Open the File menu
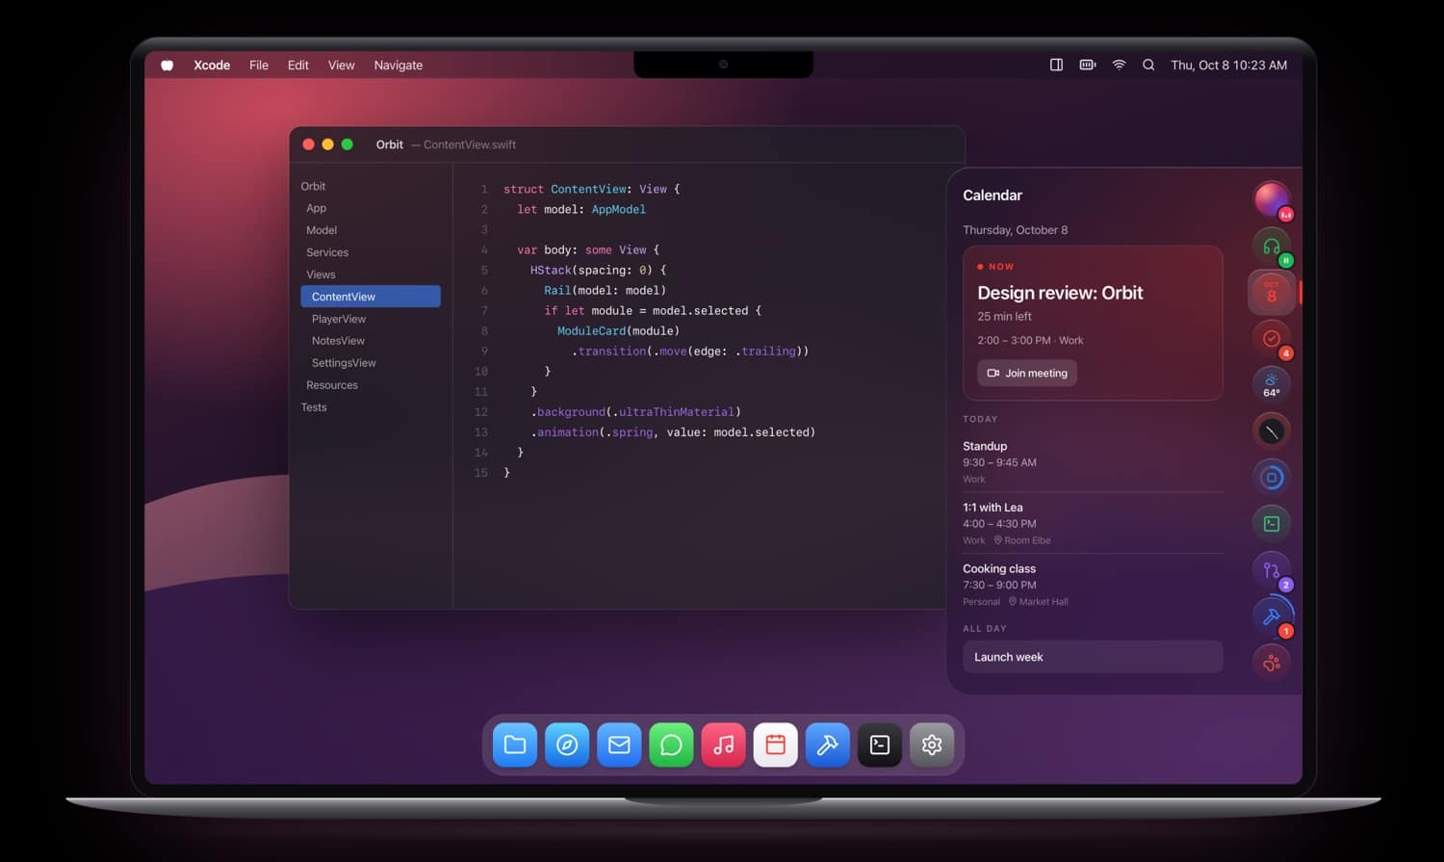Image resolution: width=1444 pixels, height=862 pixels. tap(259, 65)
